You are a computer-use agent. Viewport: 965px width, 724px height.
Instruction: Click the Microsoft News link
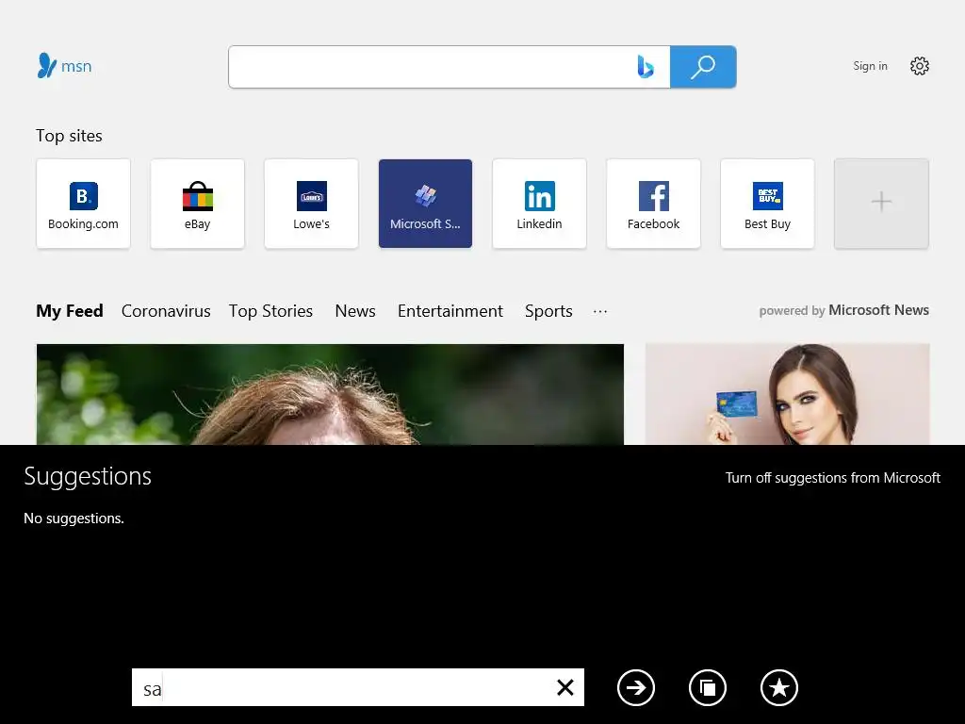point(879,310)
